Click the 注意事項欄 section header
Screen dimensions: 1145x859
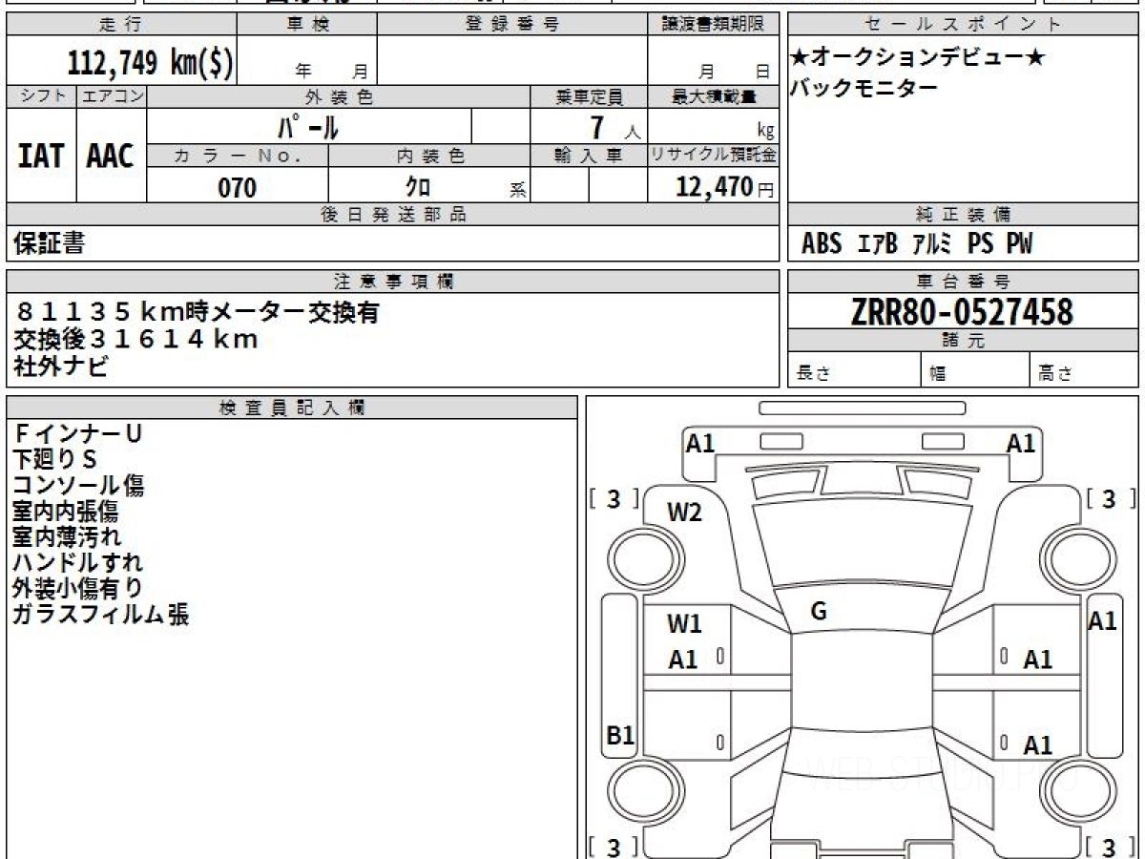coord(393,282)
